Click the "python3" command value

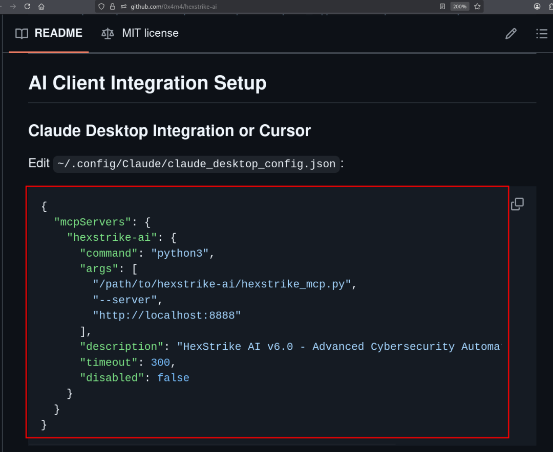[180, 253]
